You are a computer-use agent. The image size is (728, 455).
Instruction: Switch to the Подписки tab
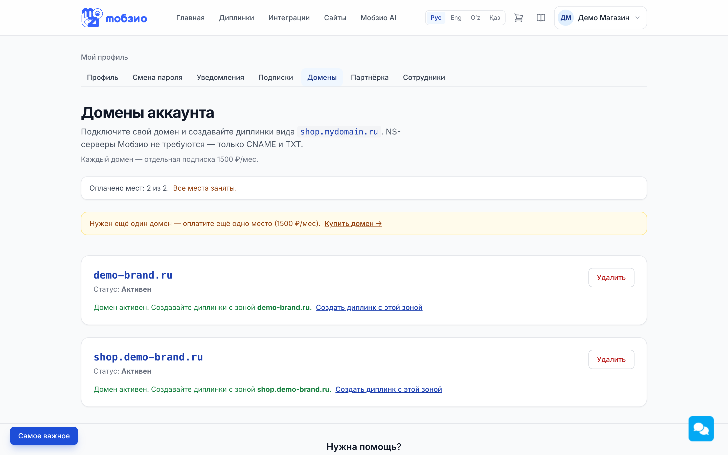coord(275,77)
